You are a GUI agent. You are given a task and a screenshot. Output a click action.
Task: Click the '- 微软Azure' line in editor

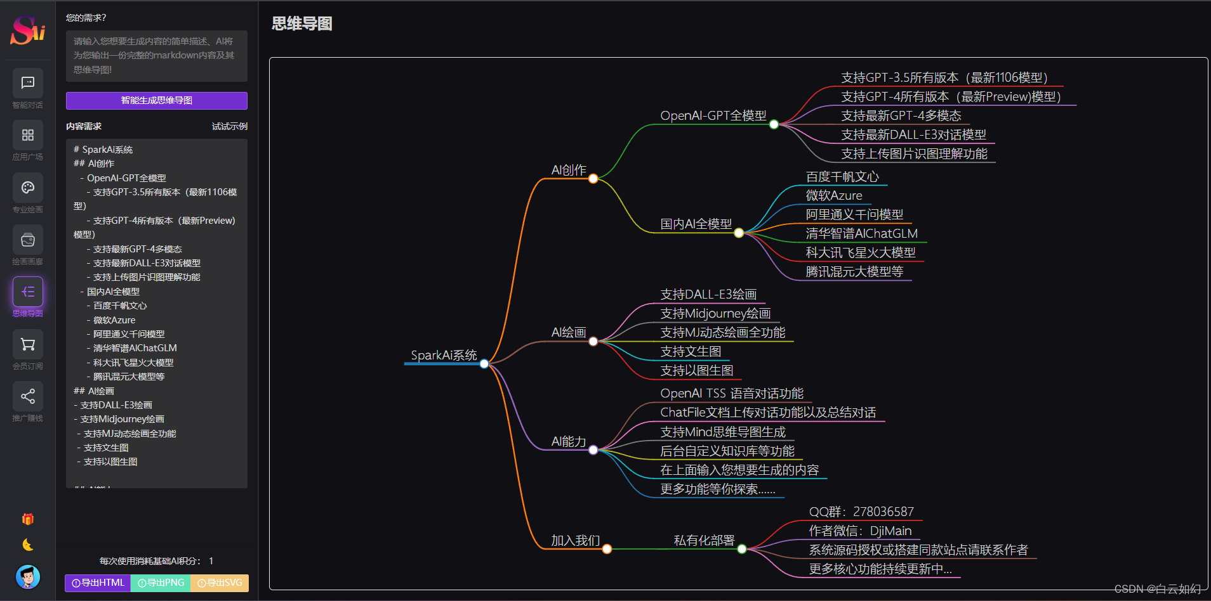[x=110, y=320]
